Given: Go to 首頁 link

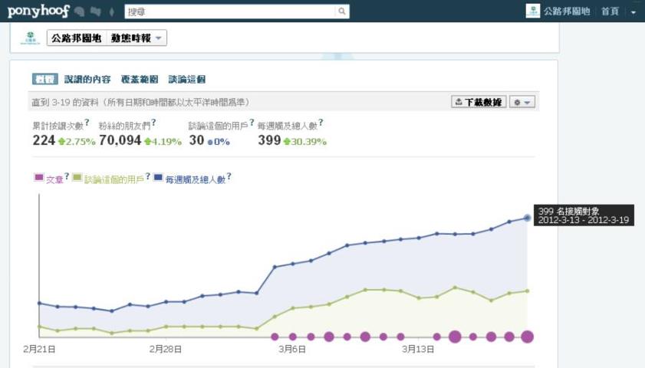Looking at the screenshot, I should click(x=610, y=11).
